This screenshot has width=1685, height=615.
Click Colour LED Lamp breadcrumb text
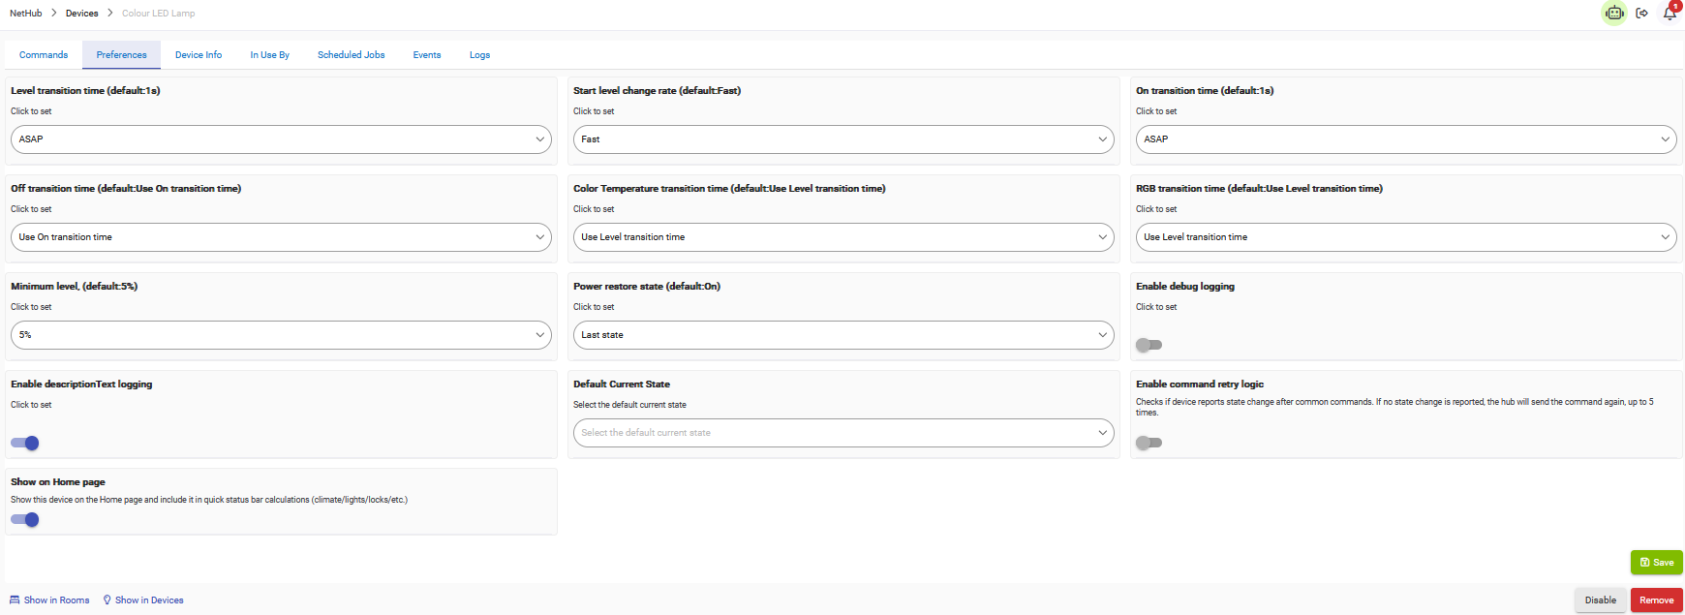tap(159, 14)
